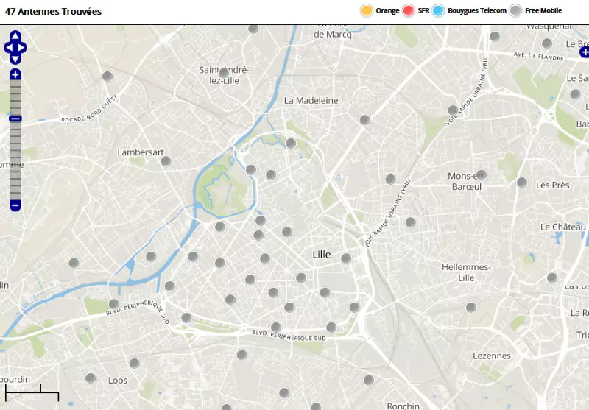
Task: Zoom out with the bottom minus button
Action: point(15,205)
